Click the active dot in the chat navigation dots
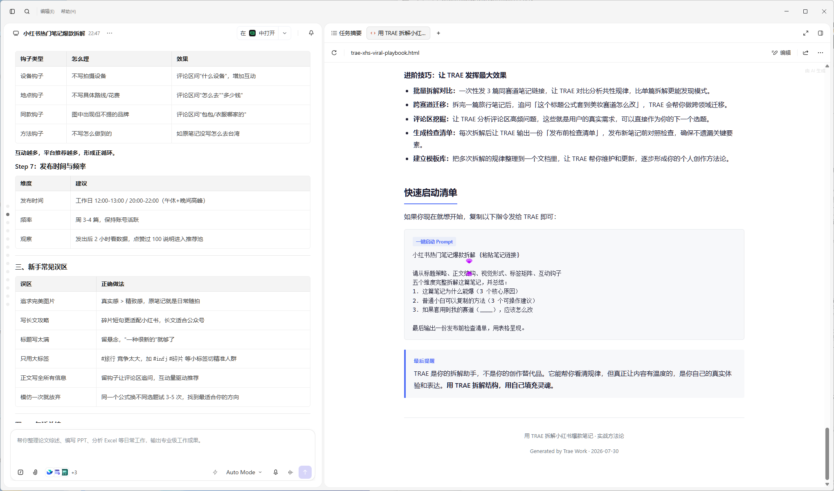 click(8, 214)
